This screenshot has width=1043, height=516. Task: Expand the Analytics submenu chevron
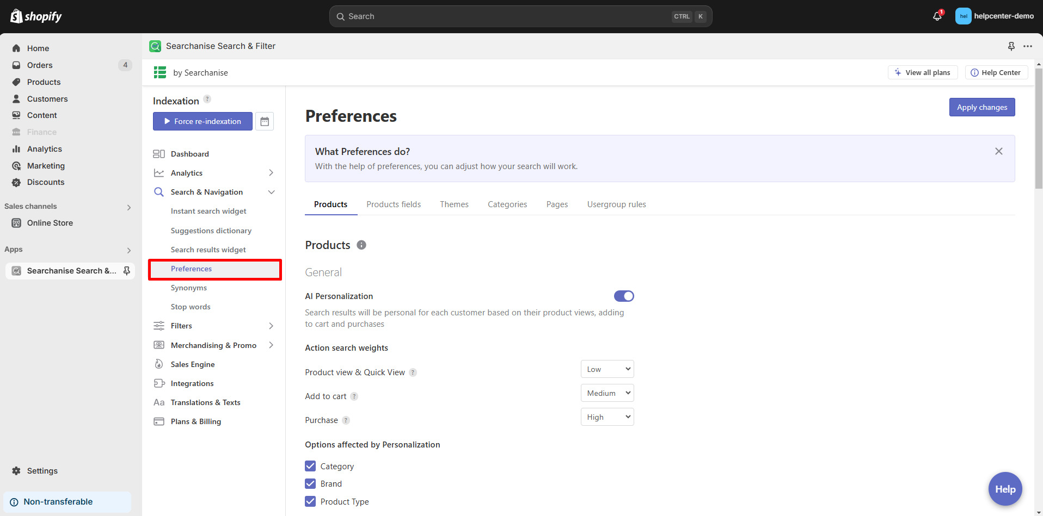pyautogui.click(x=271, y=172)
